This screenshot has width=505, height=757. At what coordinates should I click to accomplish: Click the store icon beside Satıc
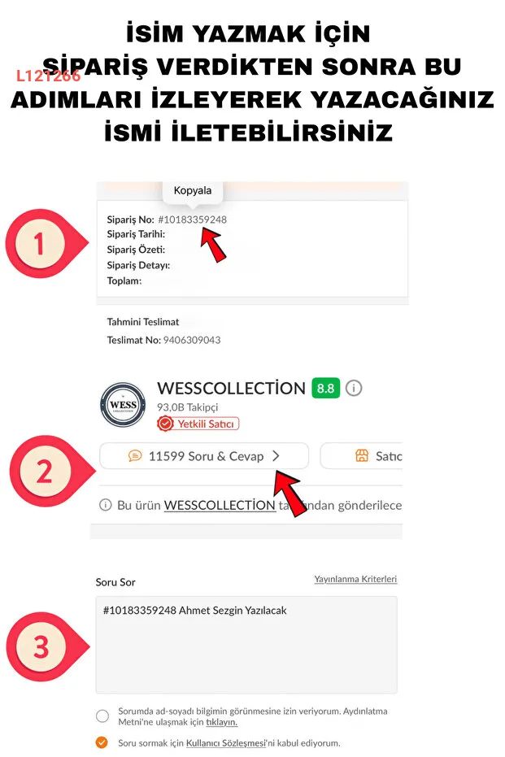tap(362, 455)
